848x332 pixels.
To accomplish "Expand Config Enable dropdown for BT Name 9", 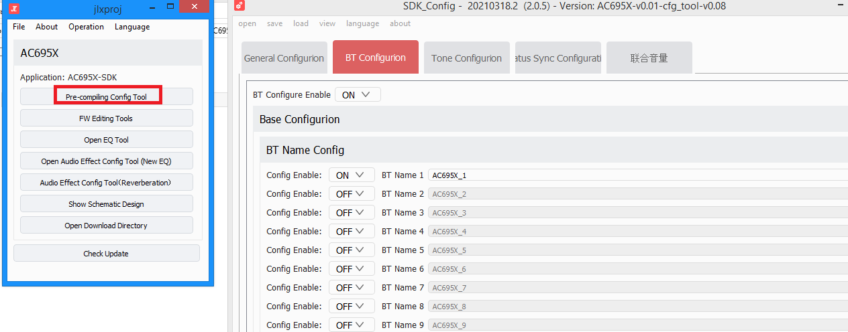I will tap(352, 325).
